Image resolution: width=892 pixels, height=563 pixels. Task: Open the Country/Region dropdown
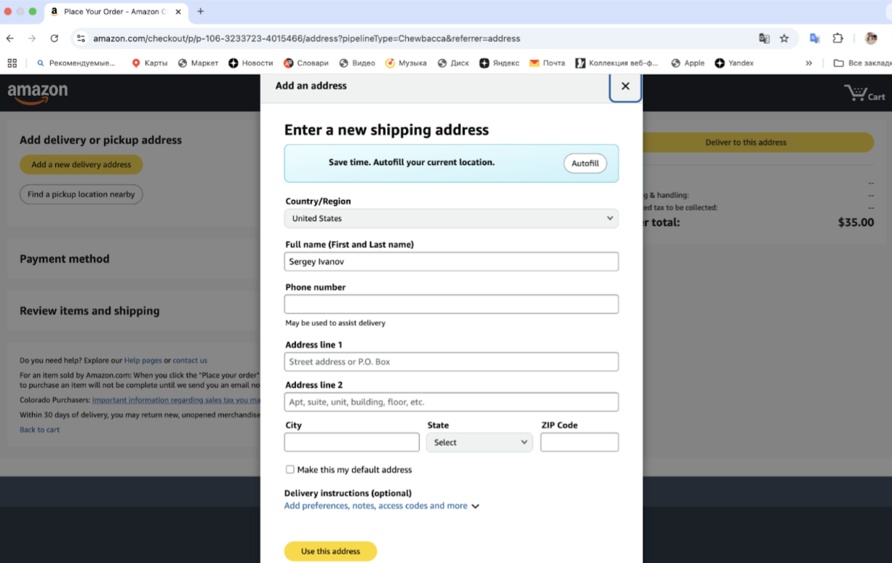coord(451,218)
